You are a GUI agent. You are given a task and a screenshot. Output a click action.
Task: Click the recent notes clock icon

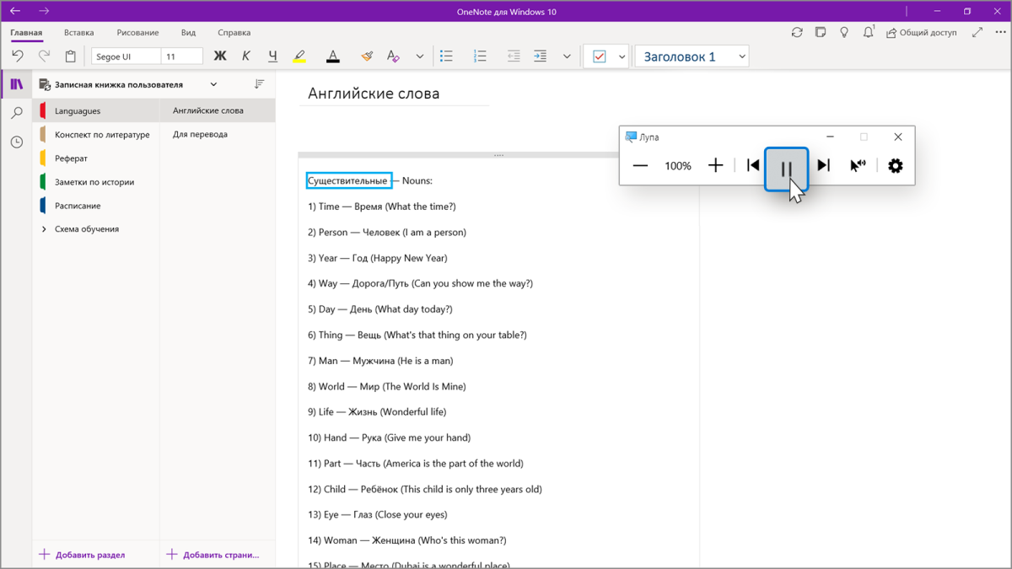[x=16, y=142]
